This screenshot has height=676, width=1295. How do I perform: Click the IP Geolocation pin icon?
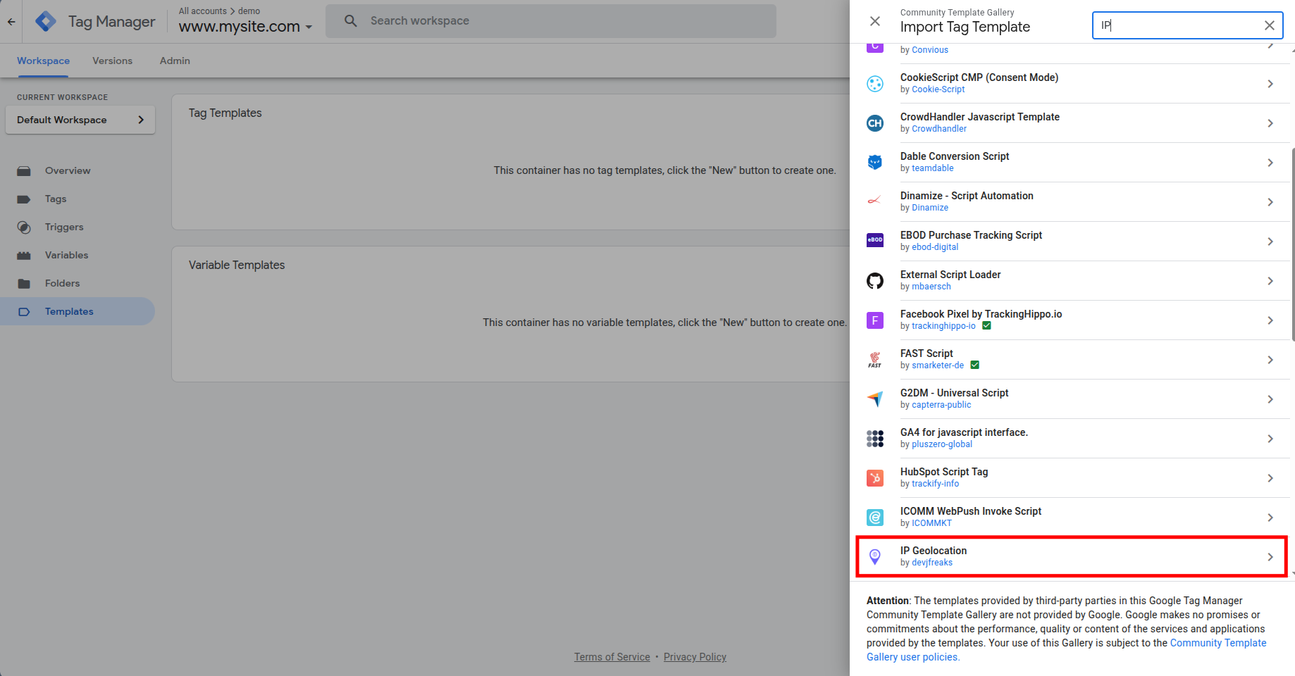click(875, 557)
